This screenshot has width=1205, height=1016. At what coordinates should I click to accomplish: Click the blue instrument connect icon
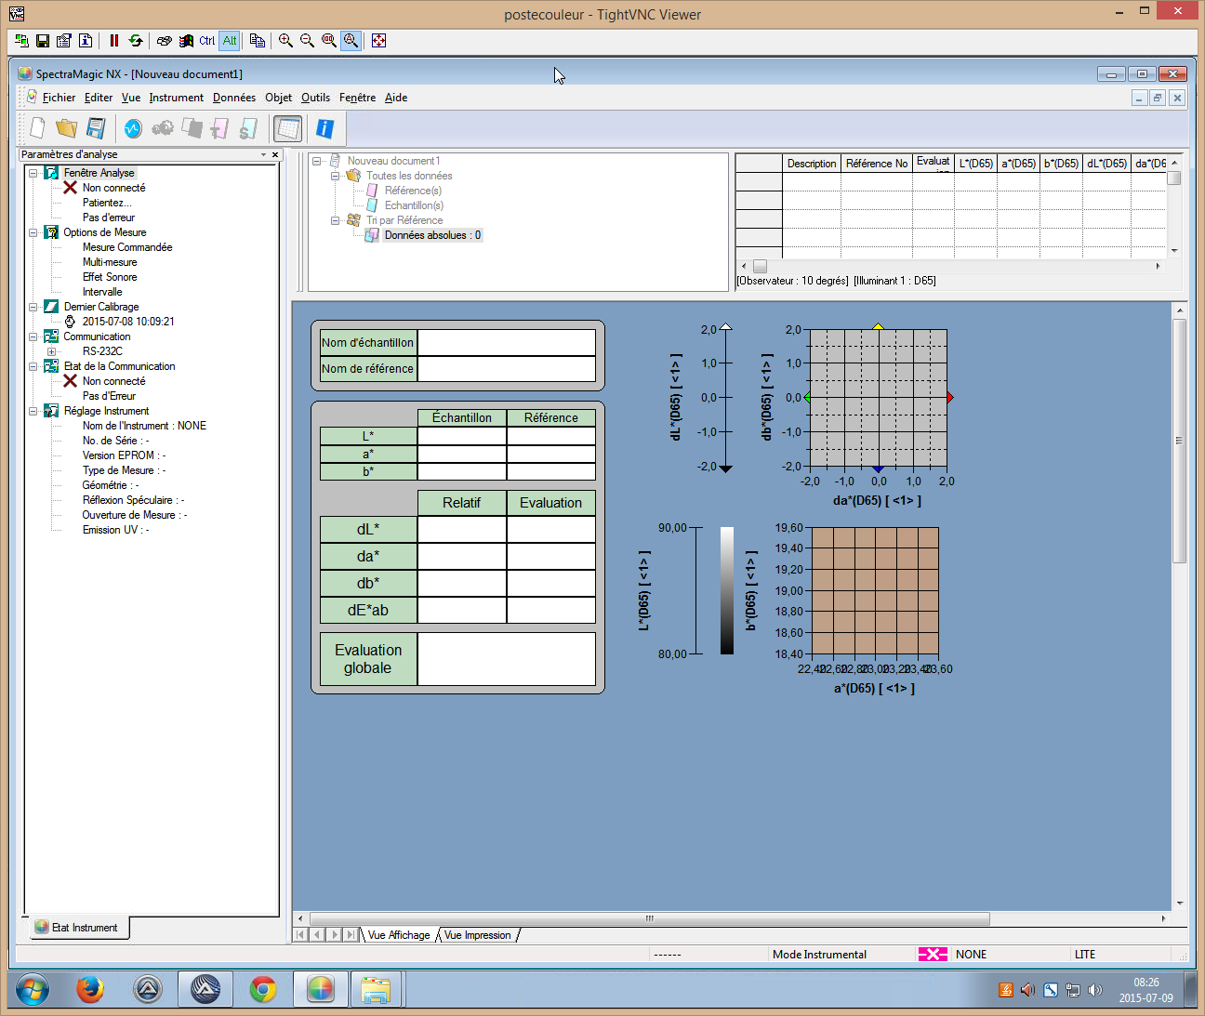click(x=133, y=128)
